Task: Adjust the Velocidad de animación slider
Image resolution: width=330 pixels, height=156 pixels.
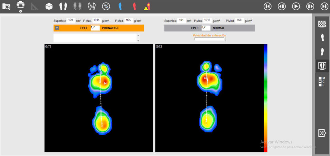Action: tap(210, 39)
